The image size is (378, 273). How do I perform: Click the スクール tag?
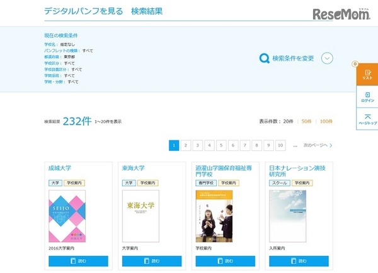coord(279,183)
